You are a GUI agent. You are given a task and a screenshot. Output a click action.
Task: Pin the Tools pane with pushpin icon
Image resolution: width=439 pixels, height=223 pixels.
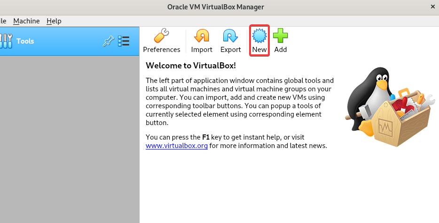click(x=108, y=41)
